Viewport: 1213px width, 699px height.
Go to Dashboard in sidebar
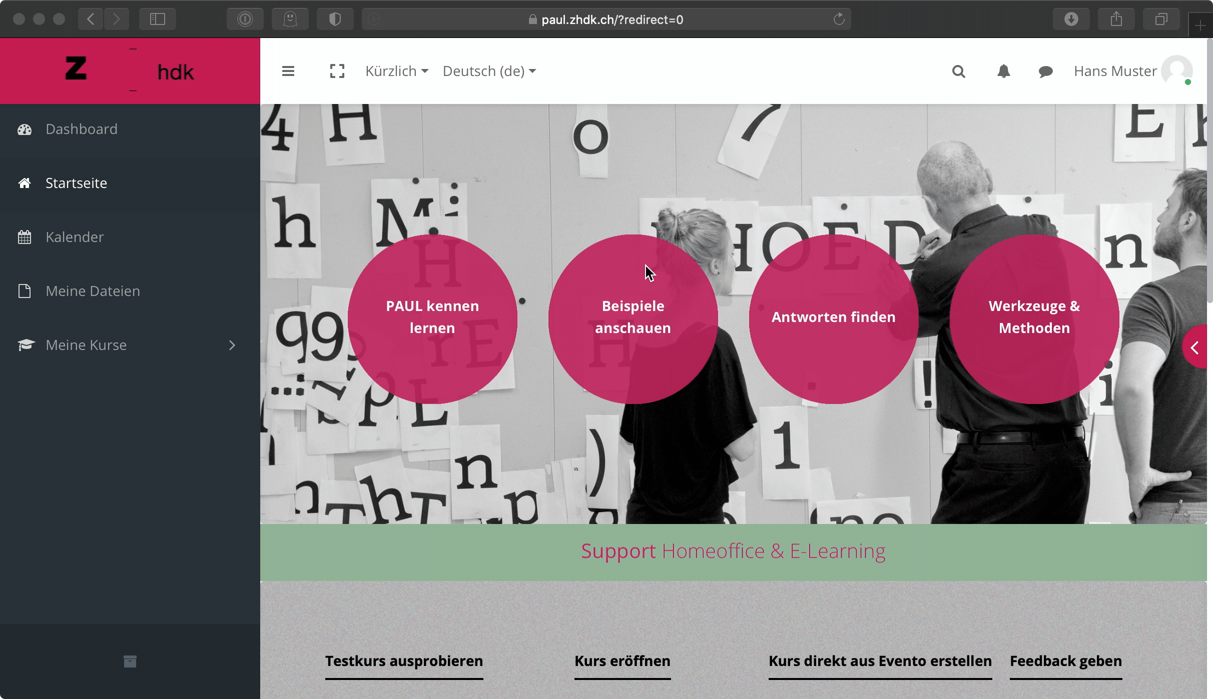[81, 129]
